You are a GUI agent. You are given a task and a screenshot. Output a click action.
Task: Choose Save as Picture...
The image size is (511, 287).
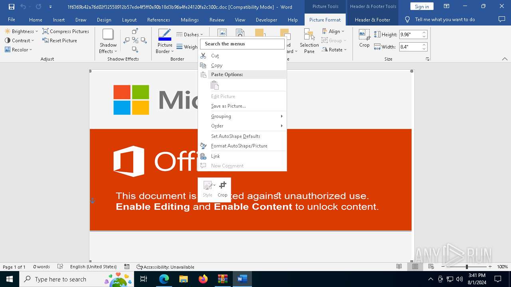(x=243, y=106)
